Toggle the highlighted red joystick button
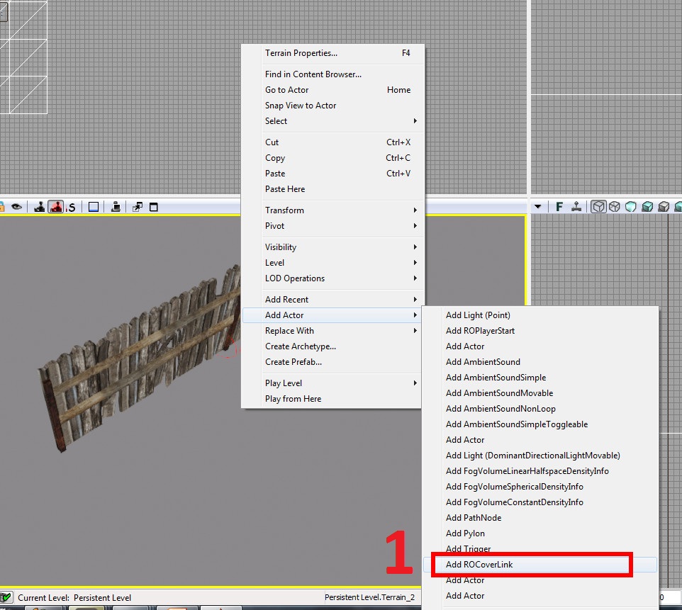Viewport: 682px width, 610px height. [56, 207]
